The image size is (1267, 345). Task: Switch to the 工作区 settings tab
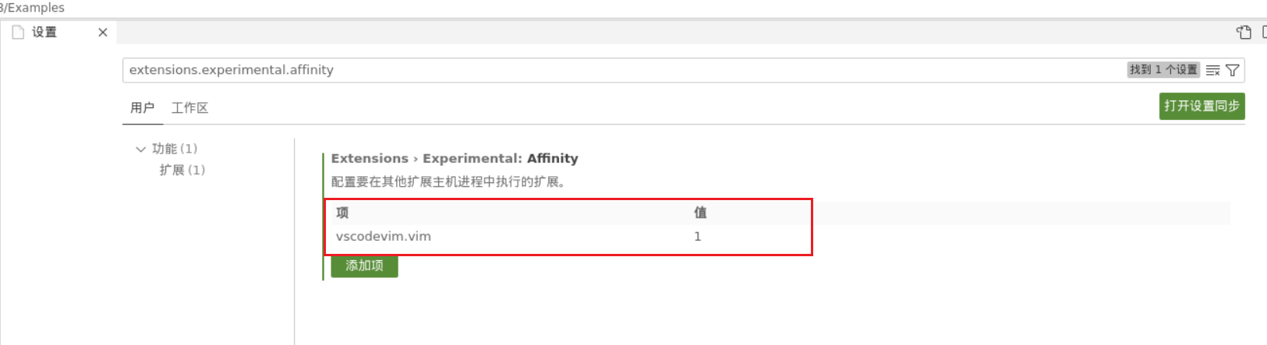pyautogui.click(x=189, y=107)
